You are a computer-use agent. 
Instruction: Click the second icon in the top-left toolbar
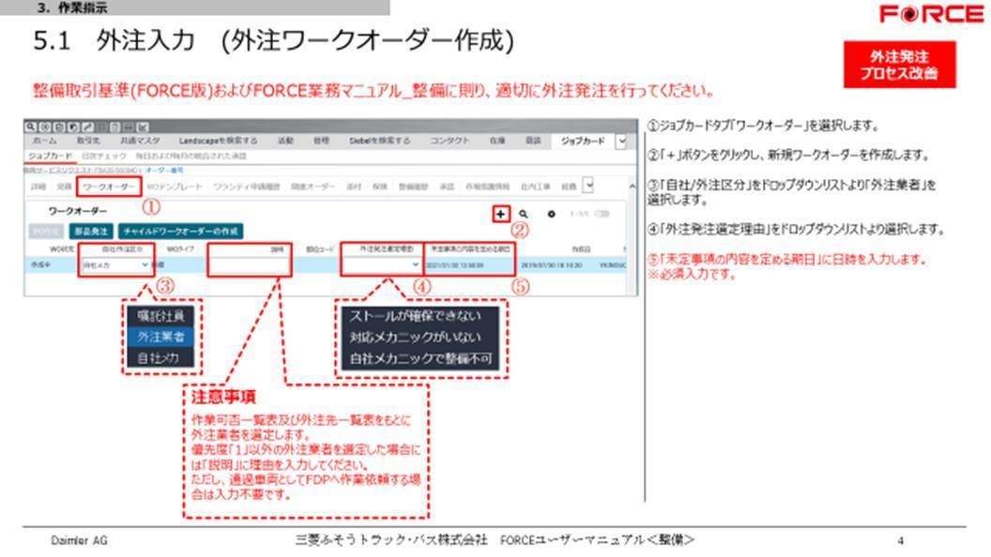click(x=42, y=126)
